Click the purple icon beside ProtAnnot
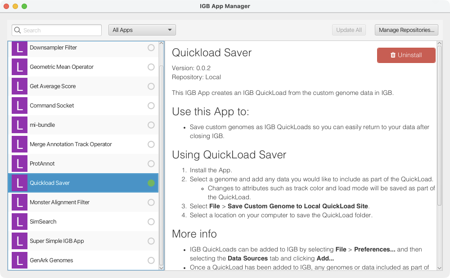 click(19, 164)
